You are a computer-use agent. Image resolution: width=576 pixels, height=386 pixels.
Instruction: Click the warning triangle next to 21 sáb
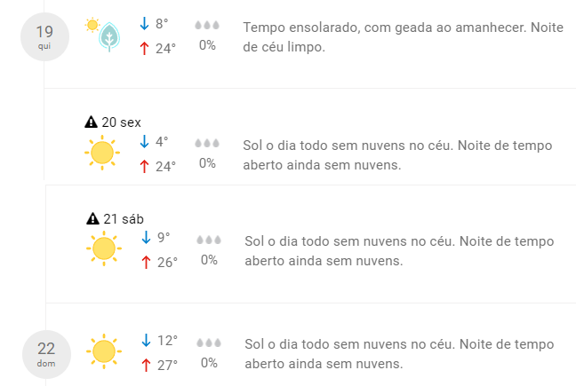[92, 219]
